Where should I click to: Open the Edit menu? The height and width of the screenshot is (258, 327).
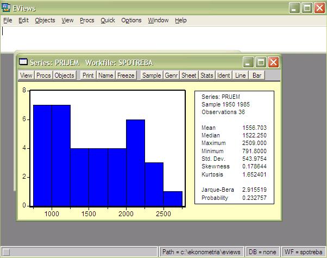tap(23, 20)
